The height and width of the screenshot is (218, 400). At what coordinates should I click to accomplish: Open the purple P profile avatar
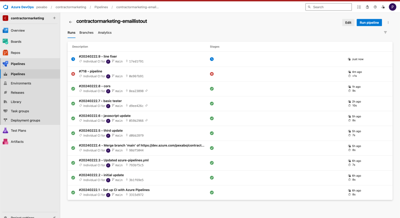(x=392, y=7)
